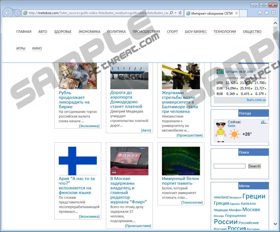Open the kurs.com.ua link
Screen dimensions: 280x232
pyautogui.click(x=256, y=100)
